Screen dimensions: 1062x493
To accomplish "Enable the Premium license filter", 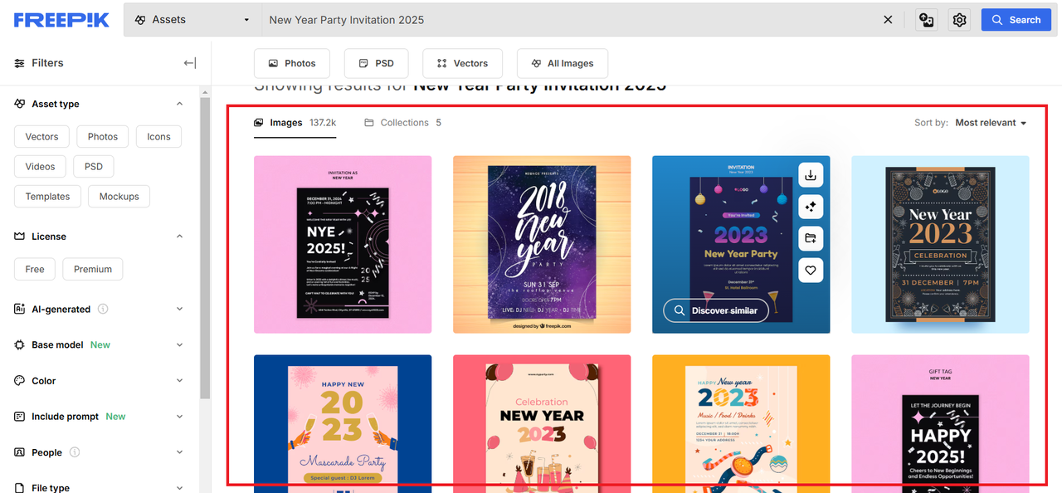I will 93,269.
